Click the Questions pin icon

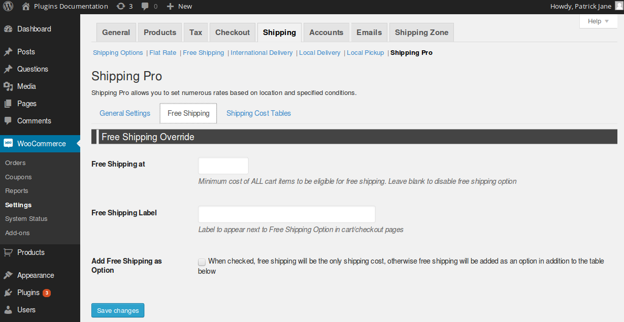(x=8, y=69)
